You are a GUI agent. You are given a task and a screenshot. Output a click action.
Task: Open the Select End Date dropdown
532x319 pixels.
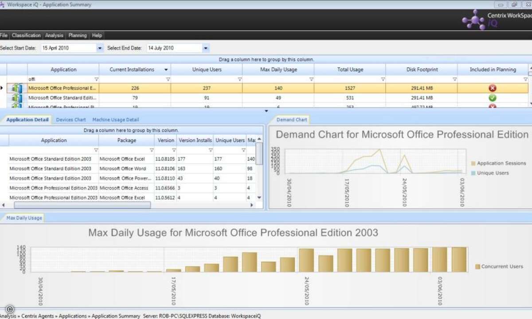click(206, 48)
